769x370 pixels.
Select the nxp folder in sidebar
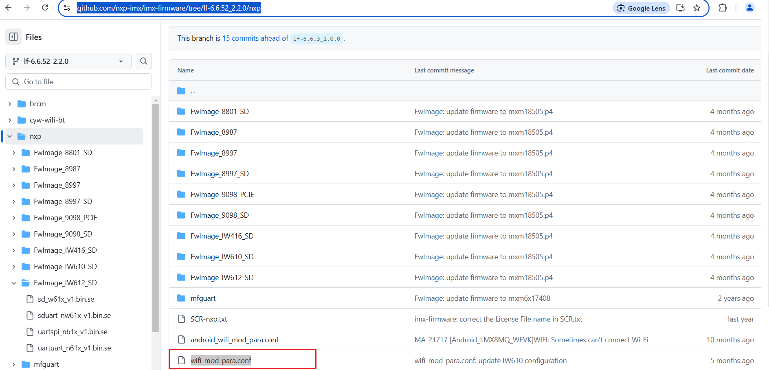[35, 136]
